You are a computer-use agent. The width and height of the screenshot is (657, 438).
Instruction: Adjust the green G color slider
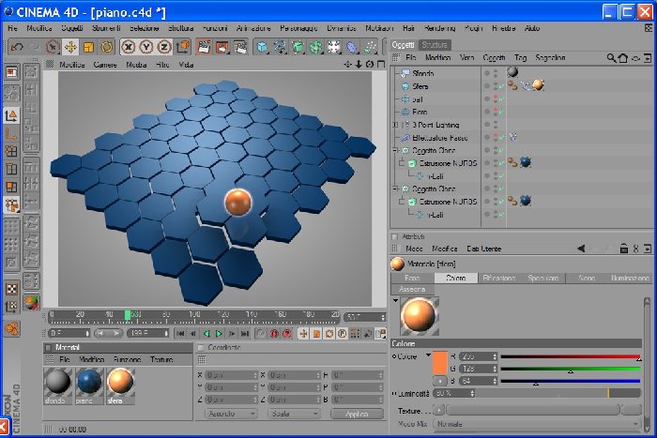(x=571, y=370)
